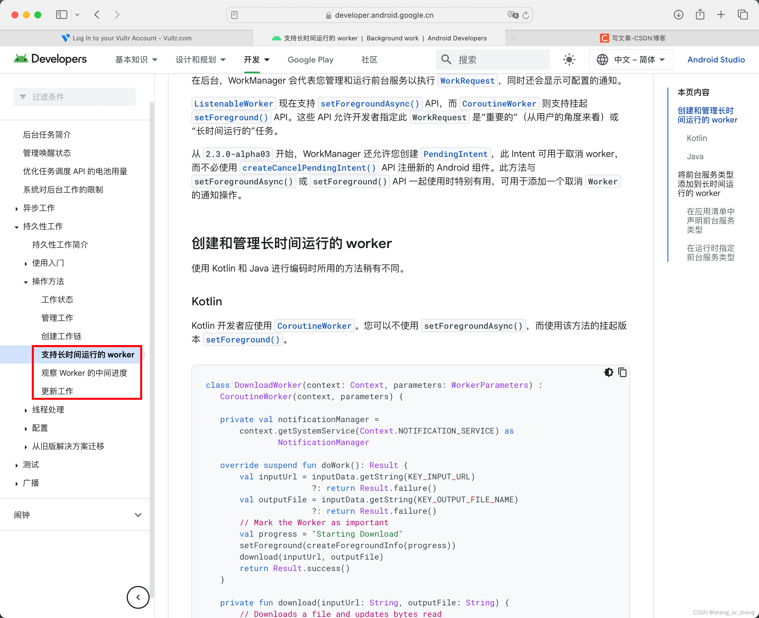759x618 pixels.
Task: Open the share menu
Action: [700, 14]
